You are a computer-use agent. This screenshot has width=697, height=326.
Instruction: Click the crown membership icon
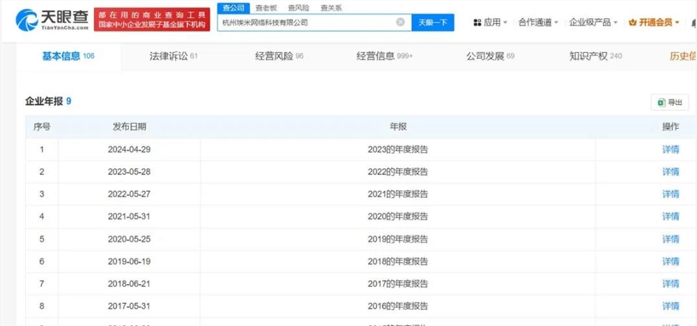tap(633, 22)
